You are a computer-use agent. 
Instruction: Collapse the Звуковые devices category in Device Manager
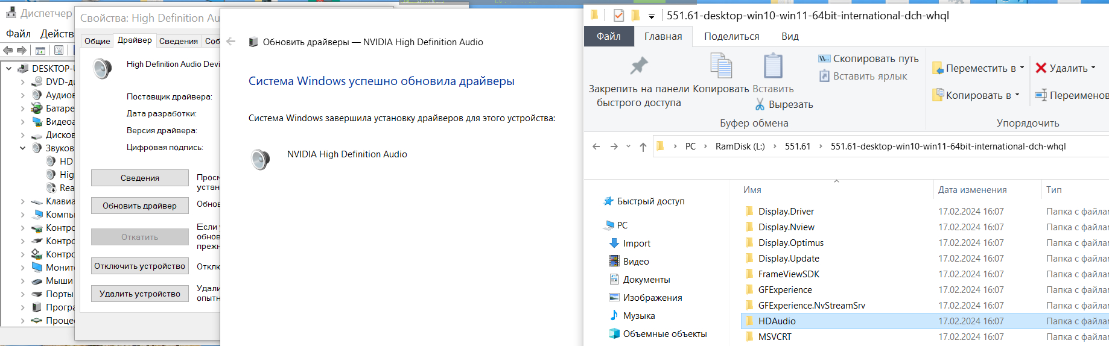coord(22,148)
